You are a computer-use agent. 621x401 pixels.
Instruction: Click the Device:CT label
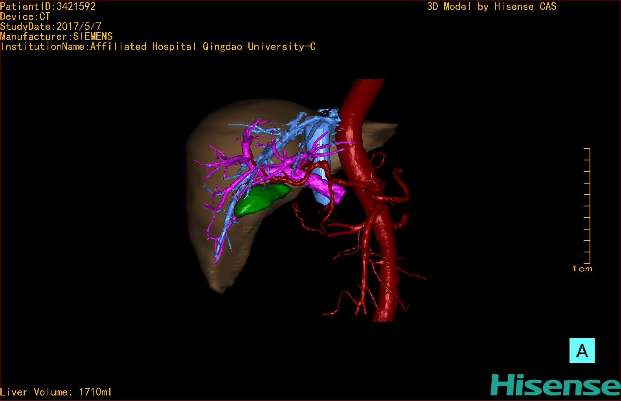click(25, 17)
